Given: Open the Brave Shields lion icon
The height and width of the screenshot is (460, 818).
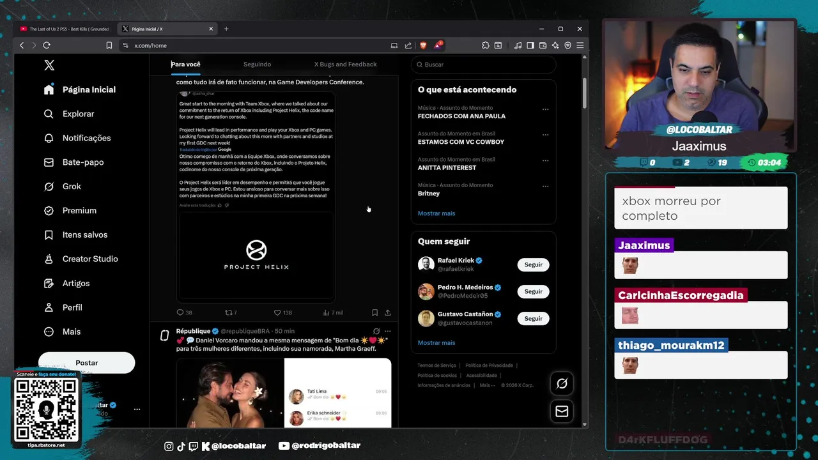Looking at the screenshot, I should point(422,45).
